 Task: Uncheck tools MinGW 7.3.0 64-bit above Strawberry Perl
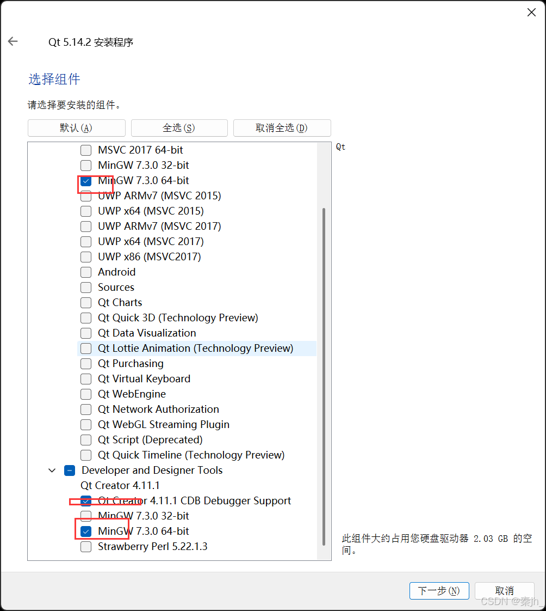(85, 531)
